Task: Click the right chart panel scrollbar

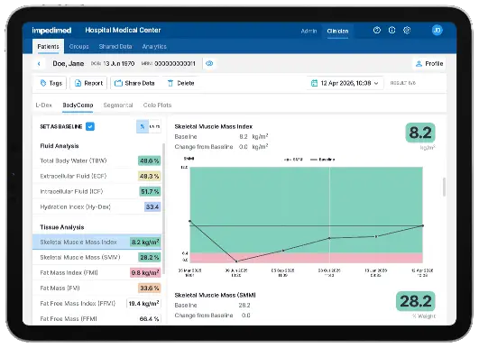Action: [x=444, y=188]
